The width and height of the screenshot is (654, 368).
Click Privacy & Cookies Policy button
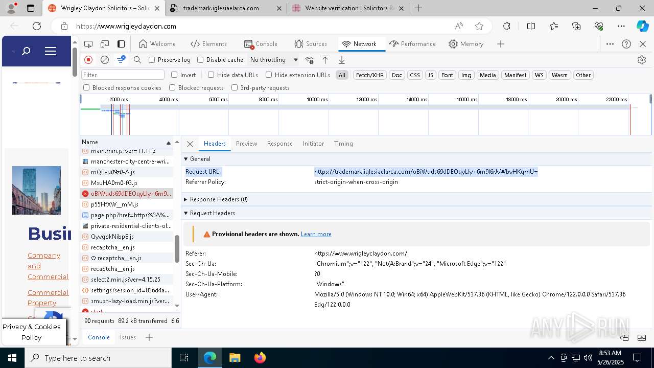tap(34, 332)
